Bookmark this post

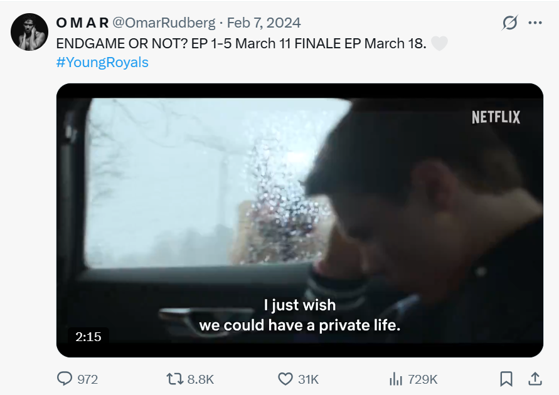tap(506, 379)
